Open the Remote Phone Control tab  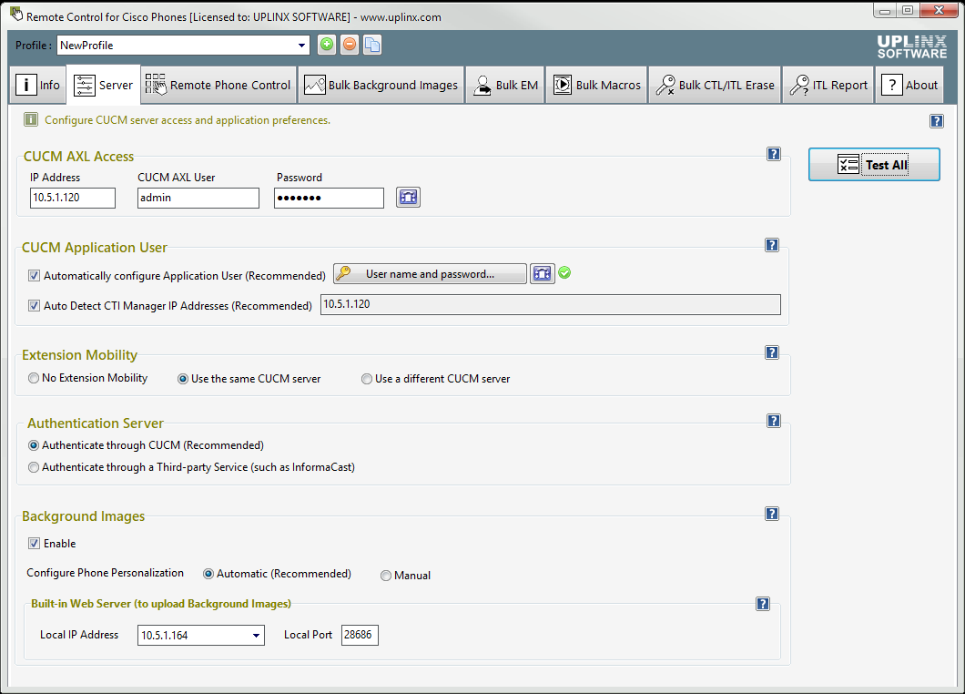pos(218,85)
